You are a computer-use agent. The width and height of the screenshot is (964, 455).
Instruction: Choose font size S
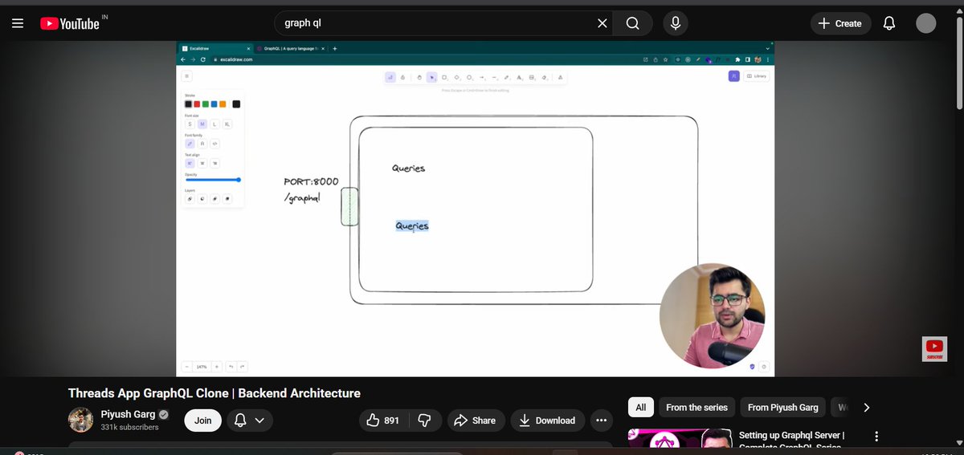pos(190,124)
